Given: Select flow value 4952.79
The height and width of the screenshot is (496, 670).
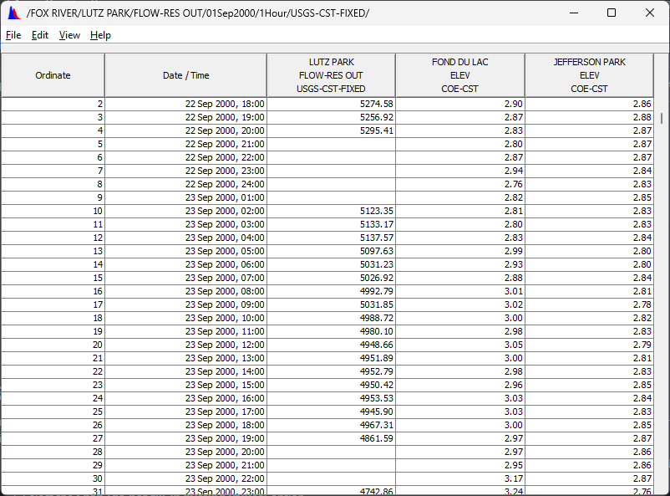Looking at the screenshot, I should [331, 371].
